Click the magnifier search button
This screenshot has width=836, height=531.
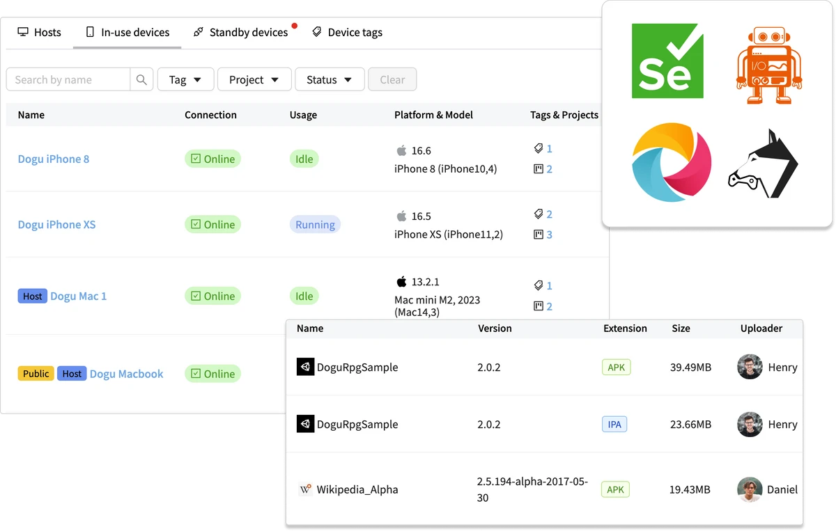tap(141, 79)
